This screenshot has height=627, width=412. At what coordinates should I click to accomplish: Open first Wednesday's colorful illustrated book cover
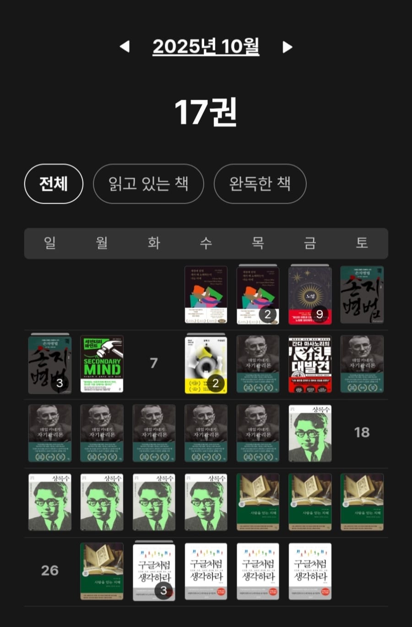tap(206, 295)
